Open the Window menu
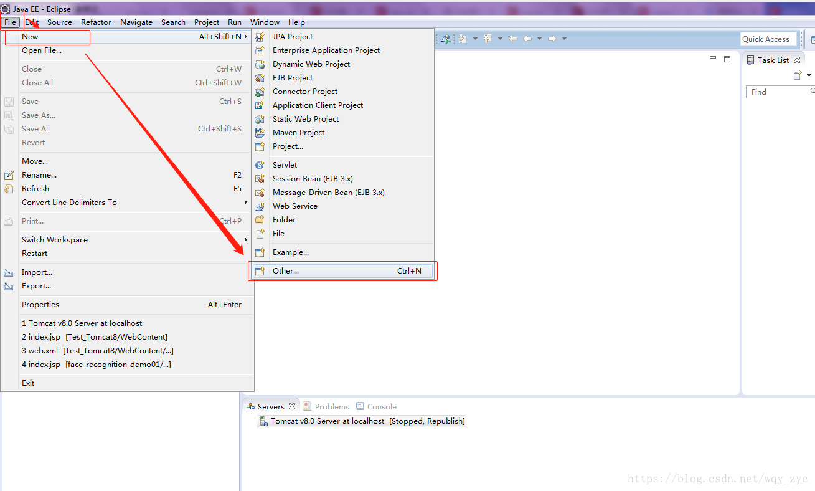The image size is (815, 491). pos(265,22)
